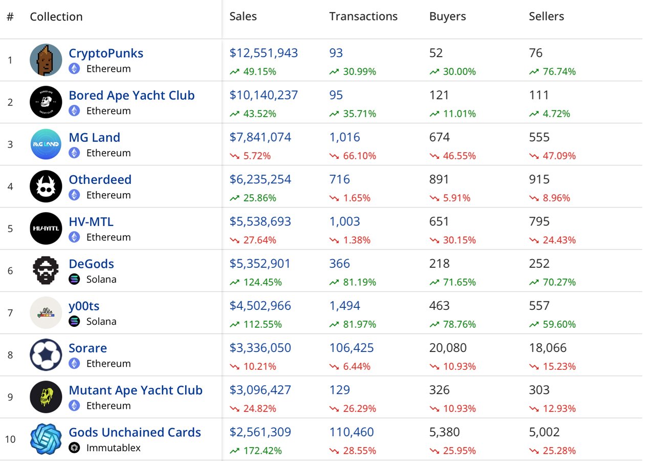Click the Ethereum icon under MG Land
Image resolution: width=655 pixels, height=461 pixels.
point(75,153)
